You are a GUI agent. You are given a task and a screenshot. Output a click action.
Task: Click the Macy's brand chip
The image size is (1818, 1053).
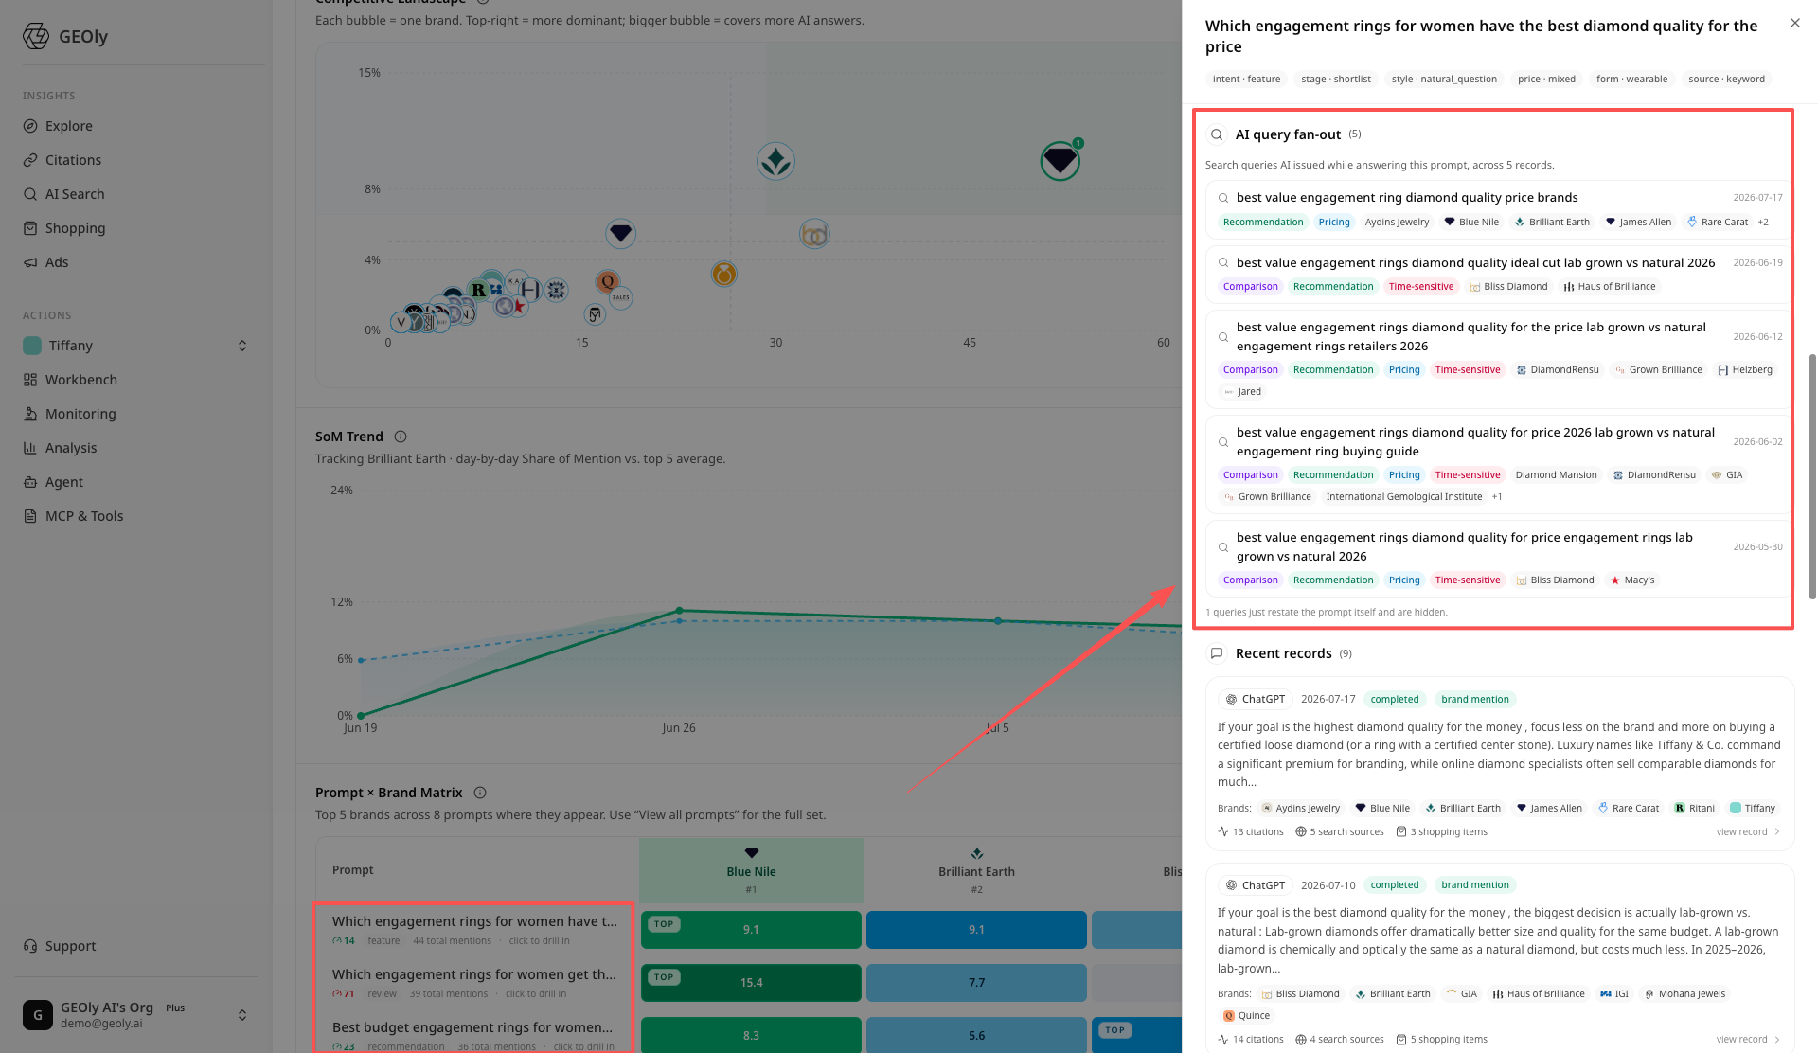[1631, 580]
